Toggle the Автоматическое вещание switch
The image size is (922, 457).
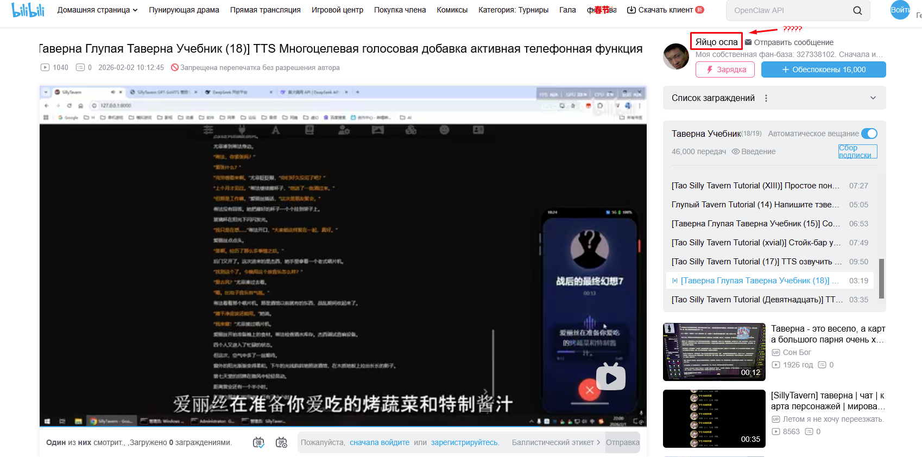pyautogui.click(x=869, y=134)
